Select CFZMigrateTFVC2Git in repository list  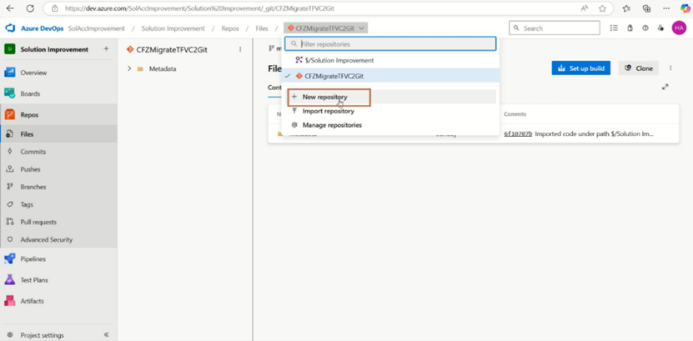point(390,76)
